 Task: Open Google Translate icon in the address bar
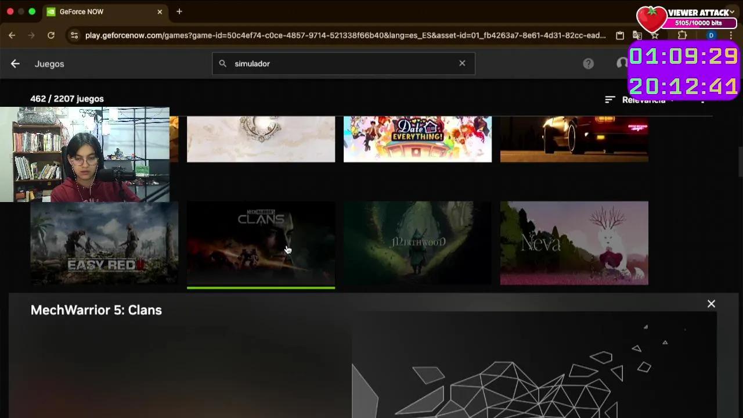(x=637, y=35)
